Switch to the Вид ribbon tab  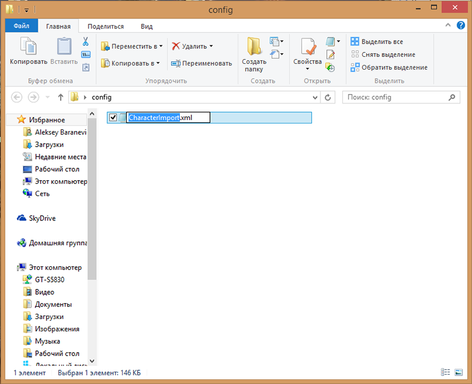click(x=146, y=26)
